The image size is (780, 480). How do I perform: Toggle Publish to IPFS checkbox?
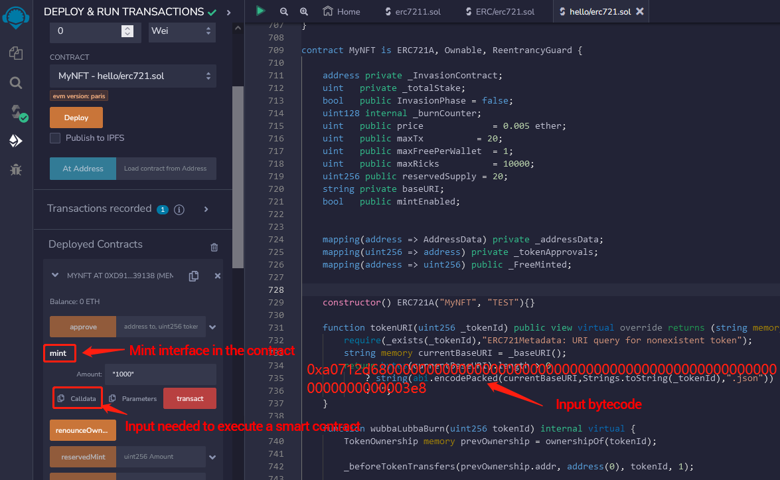coord(55,138)
